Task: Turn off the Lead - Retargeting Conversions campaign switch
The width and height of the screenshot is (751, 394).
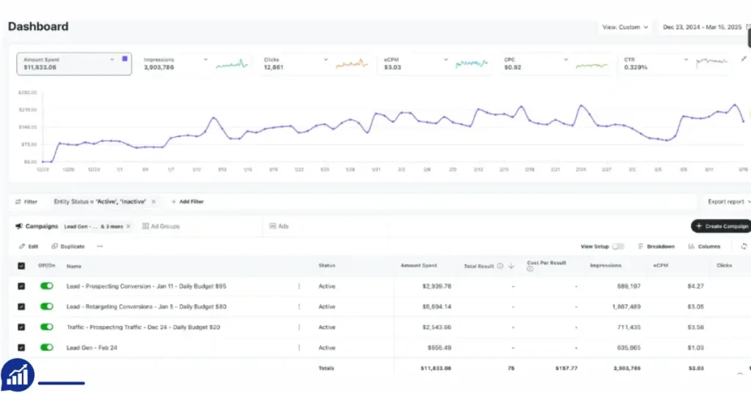Action: tap(46, 307)
